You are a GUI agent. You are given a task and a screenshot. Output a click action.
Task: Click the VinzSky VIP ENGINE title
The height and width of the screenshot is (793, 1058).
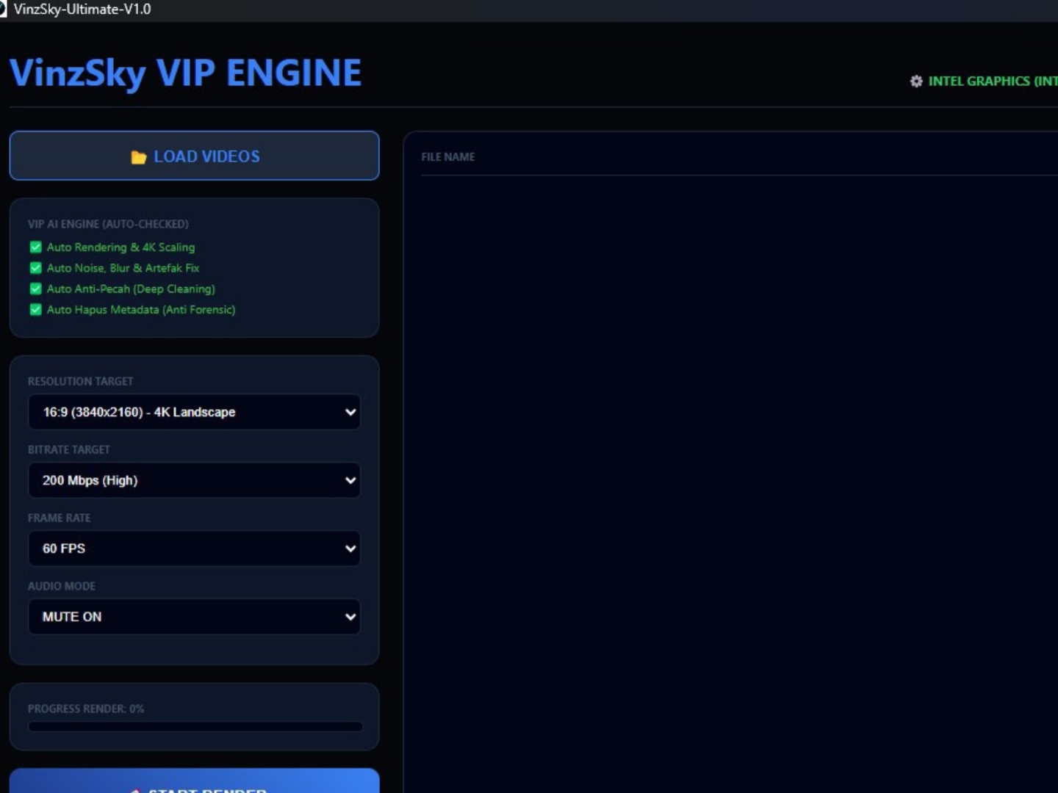click(x=185, y=73)
